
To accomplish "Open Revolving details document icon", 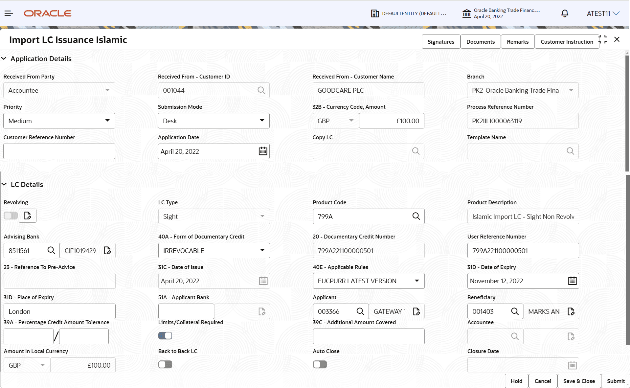I will 28,216.
